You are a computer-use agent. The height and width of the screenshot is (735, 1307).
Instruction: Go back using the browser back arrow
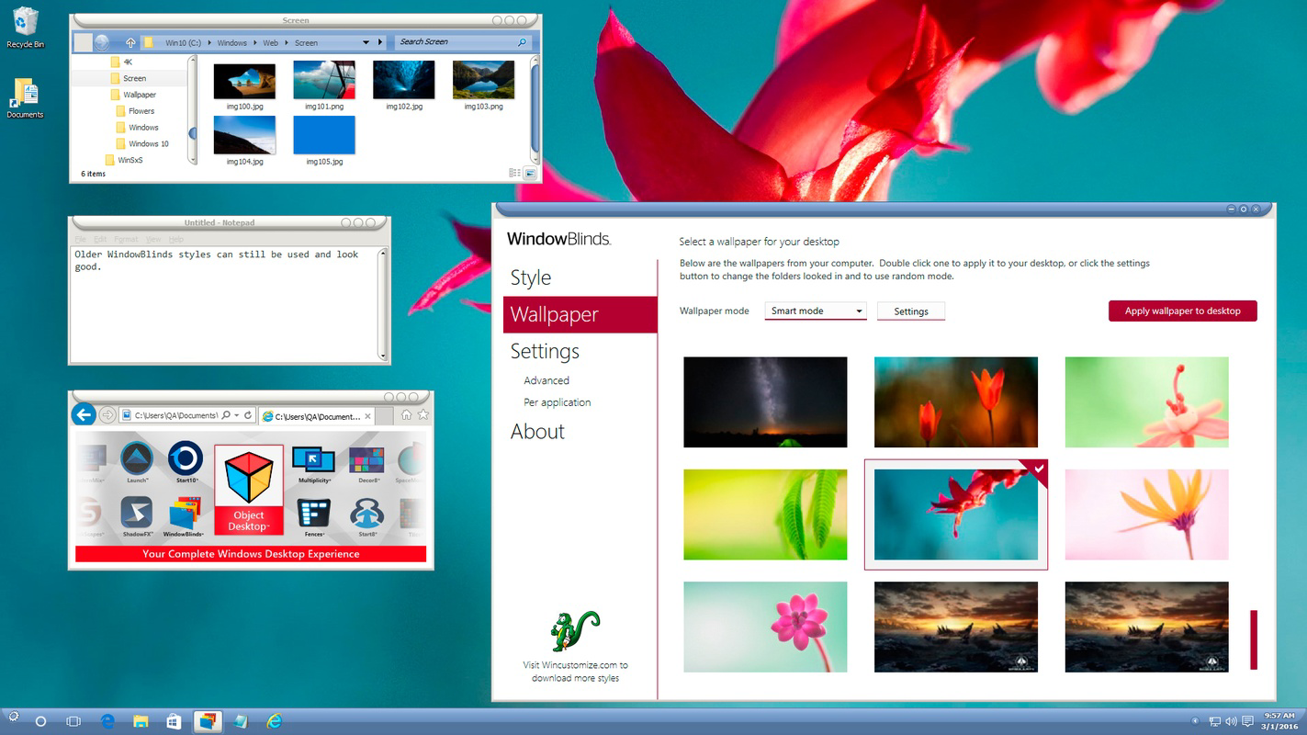(84, 414)
